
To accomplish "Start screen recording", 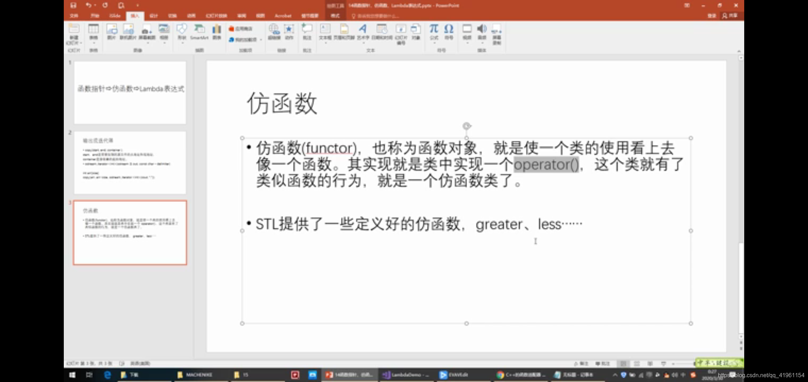I will click(497, 34).
